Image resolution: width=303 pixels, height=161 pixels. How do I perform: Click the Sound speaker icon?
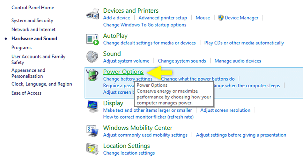pyautogui.click(x=92, y=57)
